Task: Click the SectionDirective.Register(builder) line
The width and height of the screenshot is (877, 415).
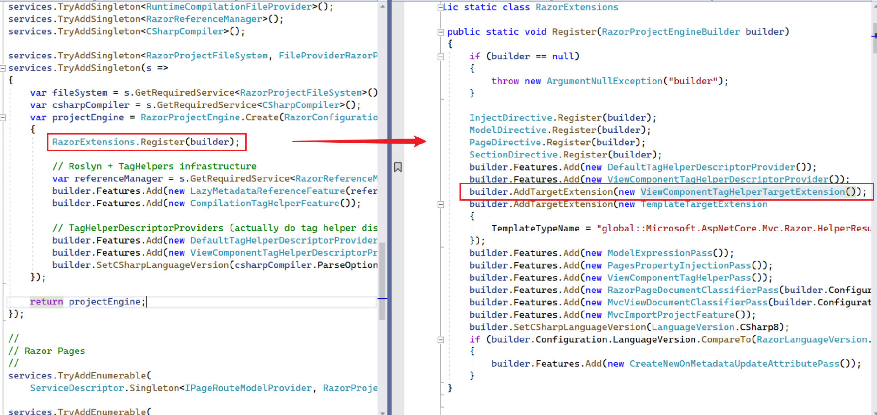Action: (x=565, y=155)
